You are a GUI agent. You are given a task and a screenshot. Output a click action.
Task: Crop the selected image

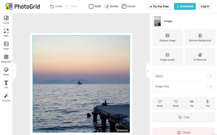pos(184,117)
